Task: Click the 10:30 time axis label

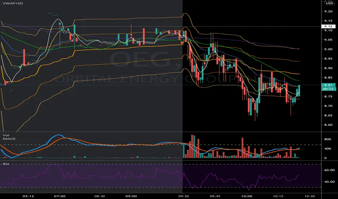Action: pyautogui.click(x=310, y=196)
